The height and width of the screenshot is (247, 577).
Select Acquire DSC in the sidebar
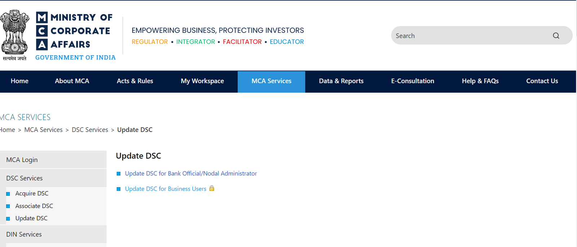pos(32,193)
